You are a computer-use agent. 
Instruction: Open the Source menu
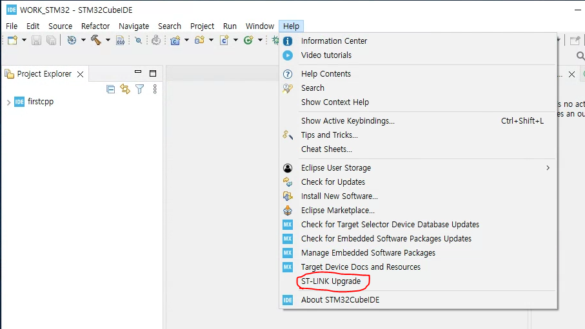click(x=61, y=26)
